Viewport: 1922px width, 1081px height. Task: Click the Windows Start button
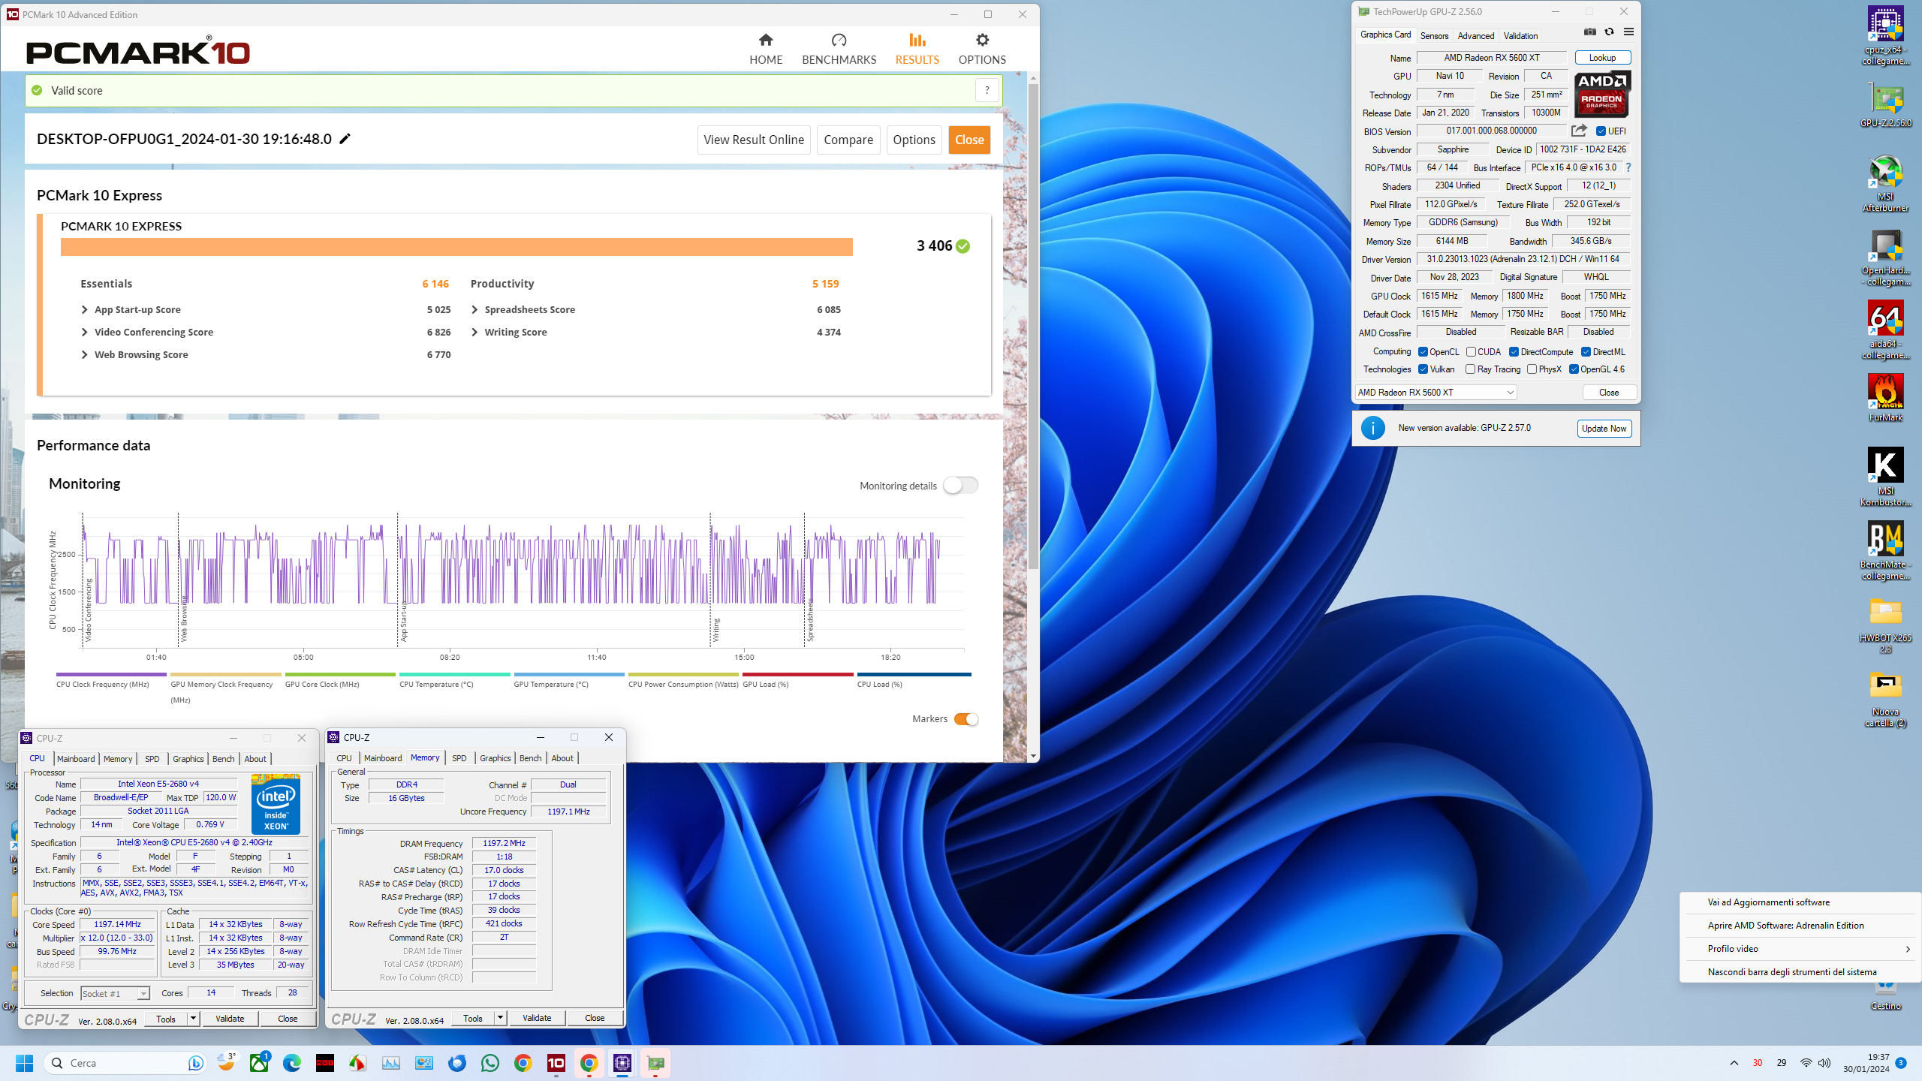click(x=24, y=1063)
